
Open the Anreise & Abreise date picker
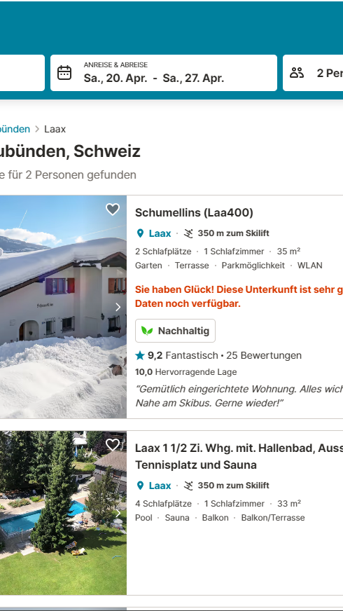(x=164, y=73)
